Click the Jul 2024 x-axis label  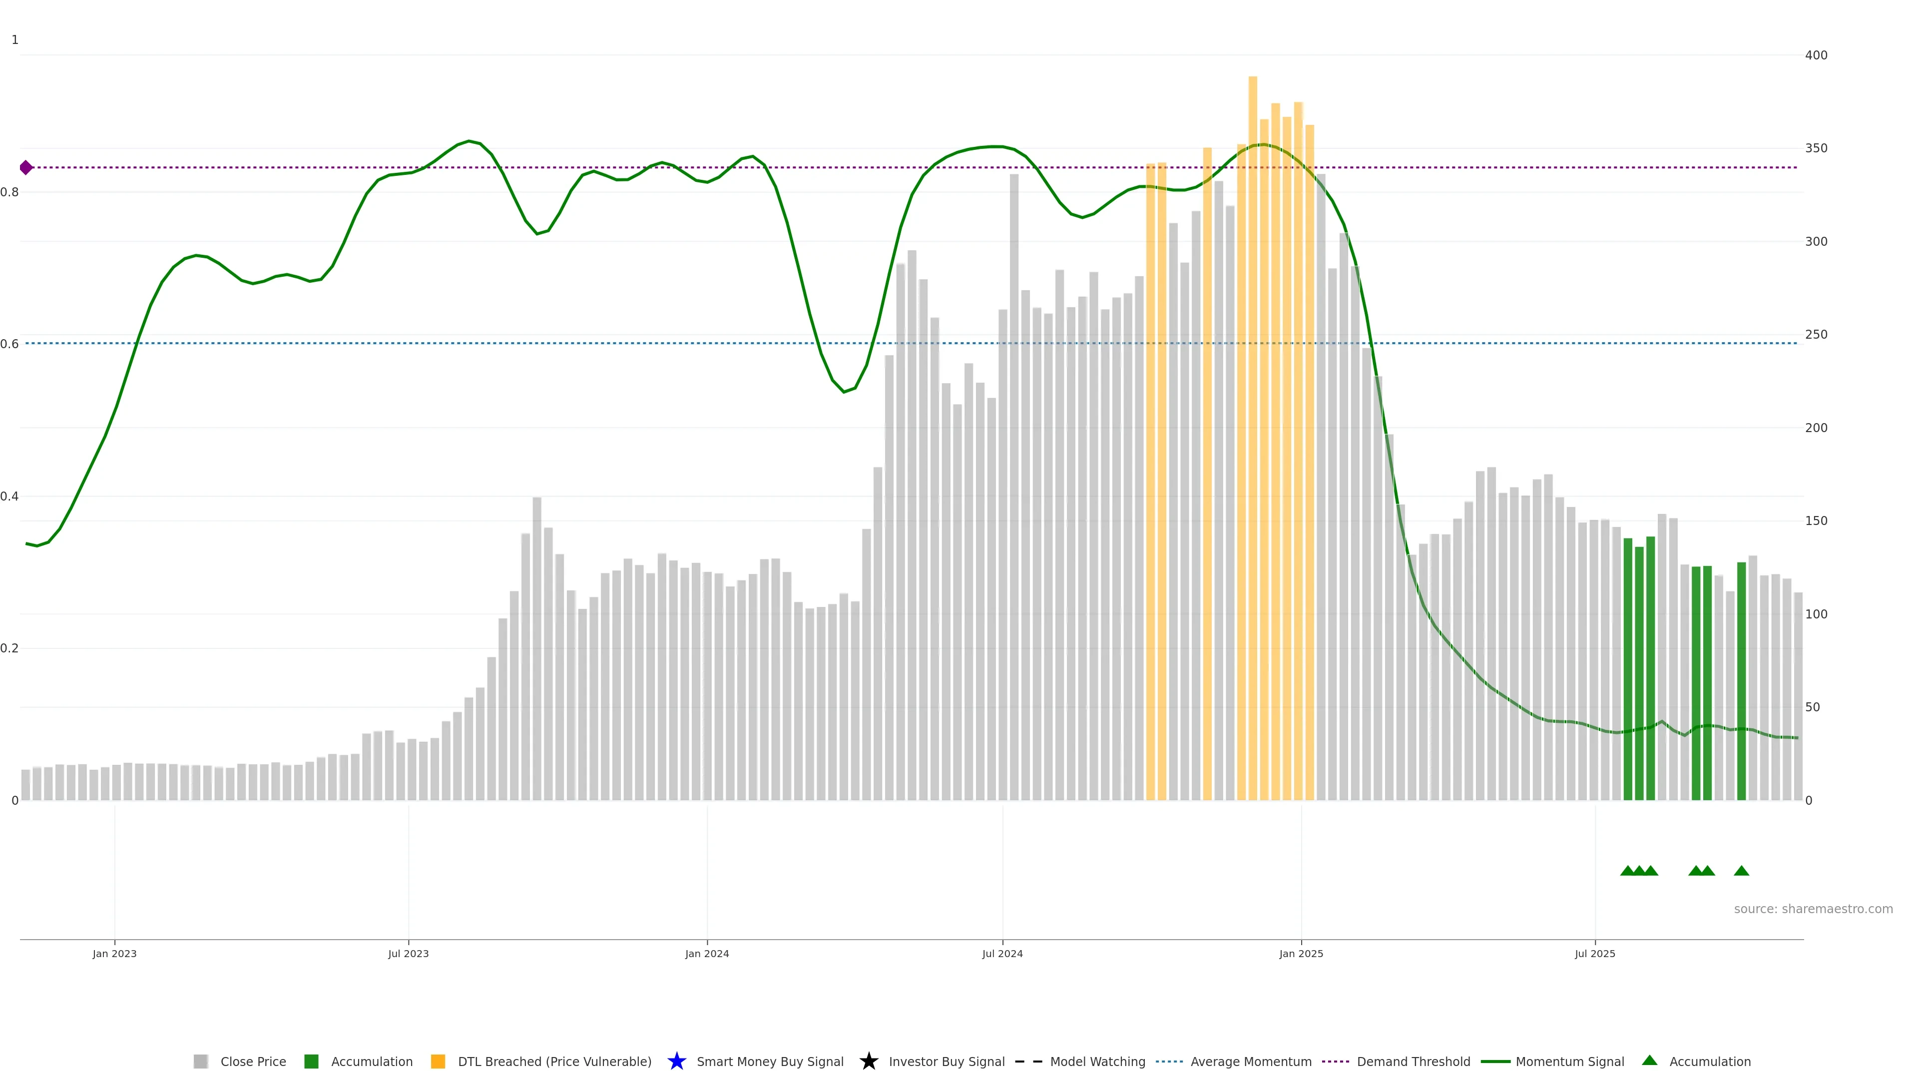pos(1002,953)
